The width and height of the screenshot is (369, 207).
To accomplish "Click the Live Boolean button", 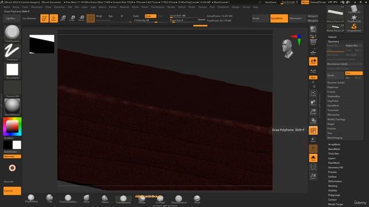I will point(29,18).
